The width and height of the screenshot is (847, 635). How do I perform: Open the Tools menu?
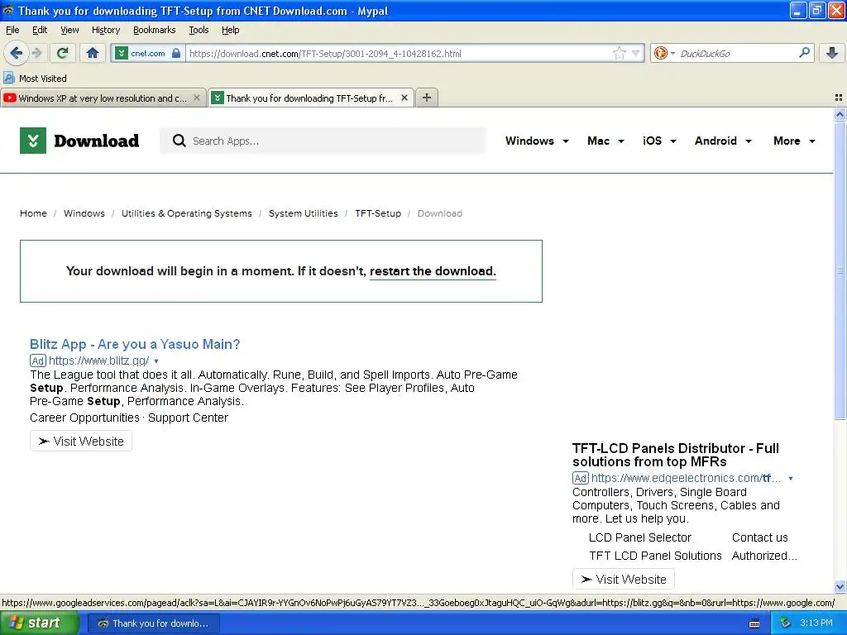tap(199, 30)
